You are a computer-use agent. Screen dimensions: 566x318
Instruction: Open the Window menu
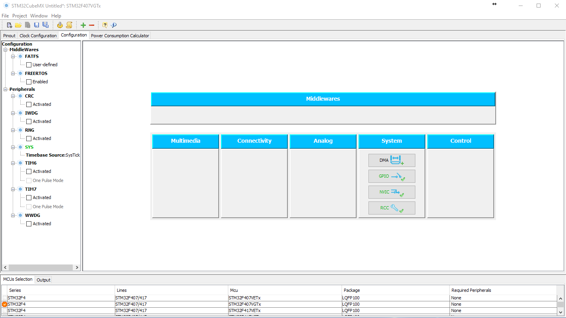(x=39, y=16)
